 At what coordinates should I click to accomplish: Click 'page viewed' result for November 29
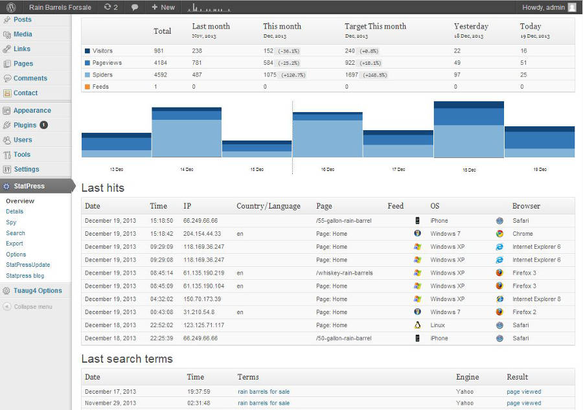523,403
